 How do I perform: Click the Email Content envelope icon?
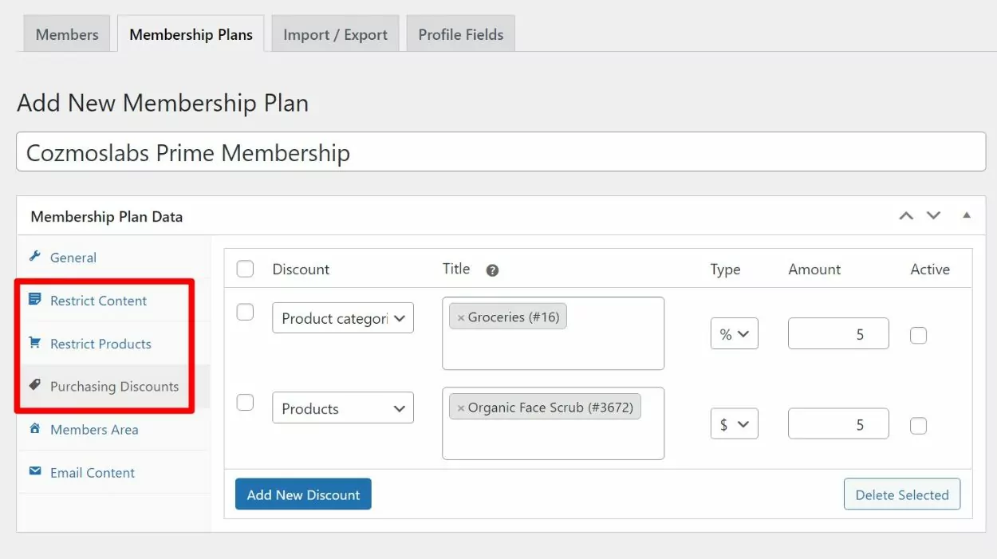pos(34,471)
